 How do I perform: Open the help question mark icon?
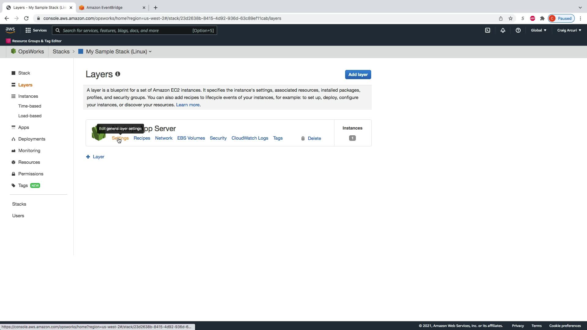[x=518, y=30]
